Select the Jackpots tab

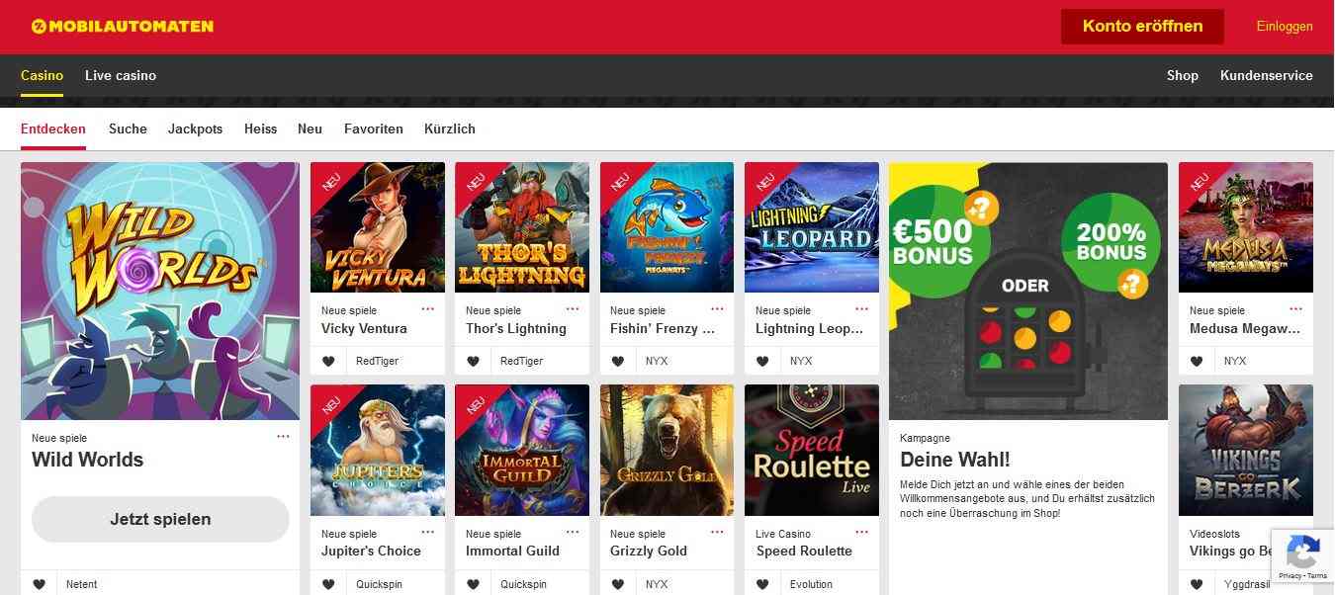[x=195, y=128]
